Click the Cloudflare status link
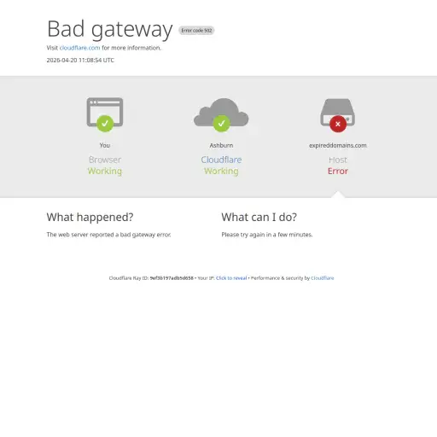The width and height of the screenshot is (437, 437). pos(221,160)
